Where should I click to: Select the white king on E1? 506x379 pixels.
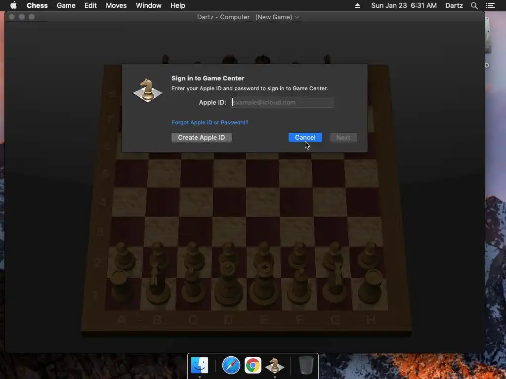[264, 284]
